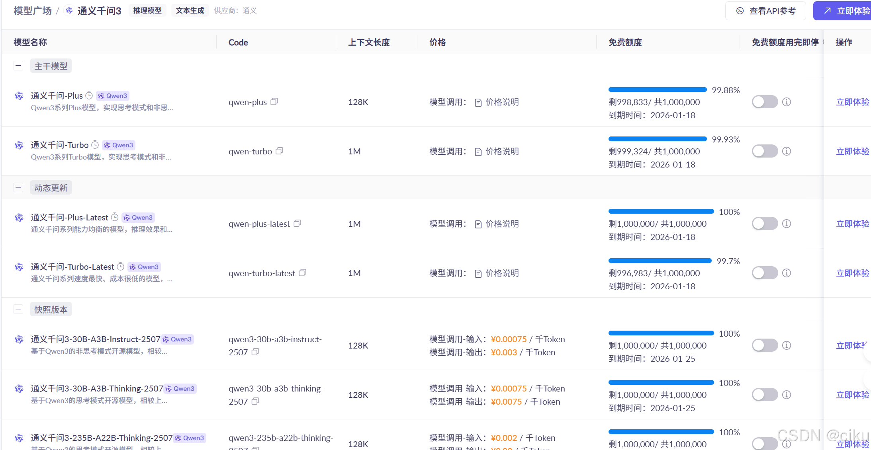Enable quota stop switch for 通义千问-Turbo-Latest
Viewport: 871px width, 450px height.
tap(765, 273)
